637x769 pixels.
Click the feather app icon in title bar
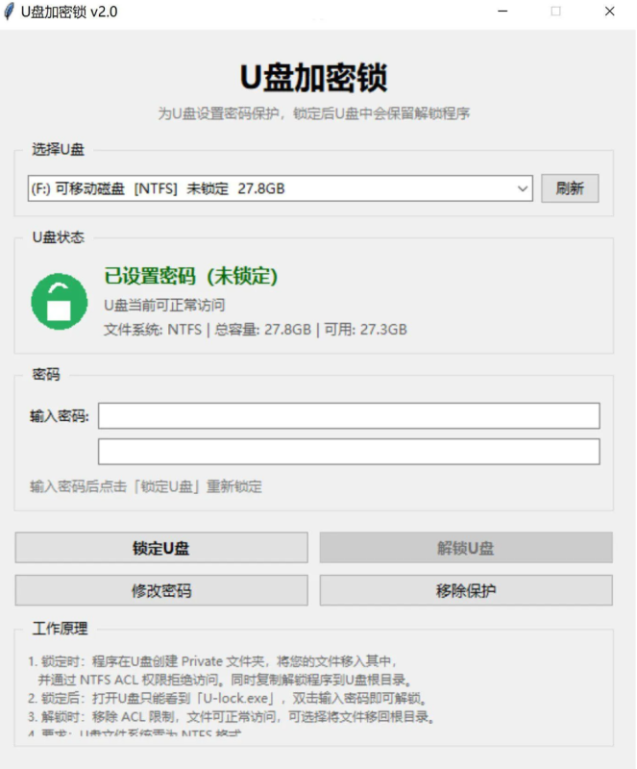point(9,12)
